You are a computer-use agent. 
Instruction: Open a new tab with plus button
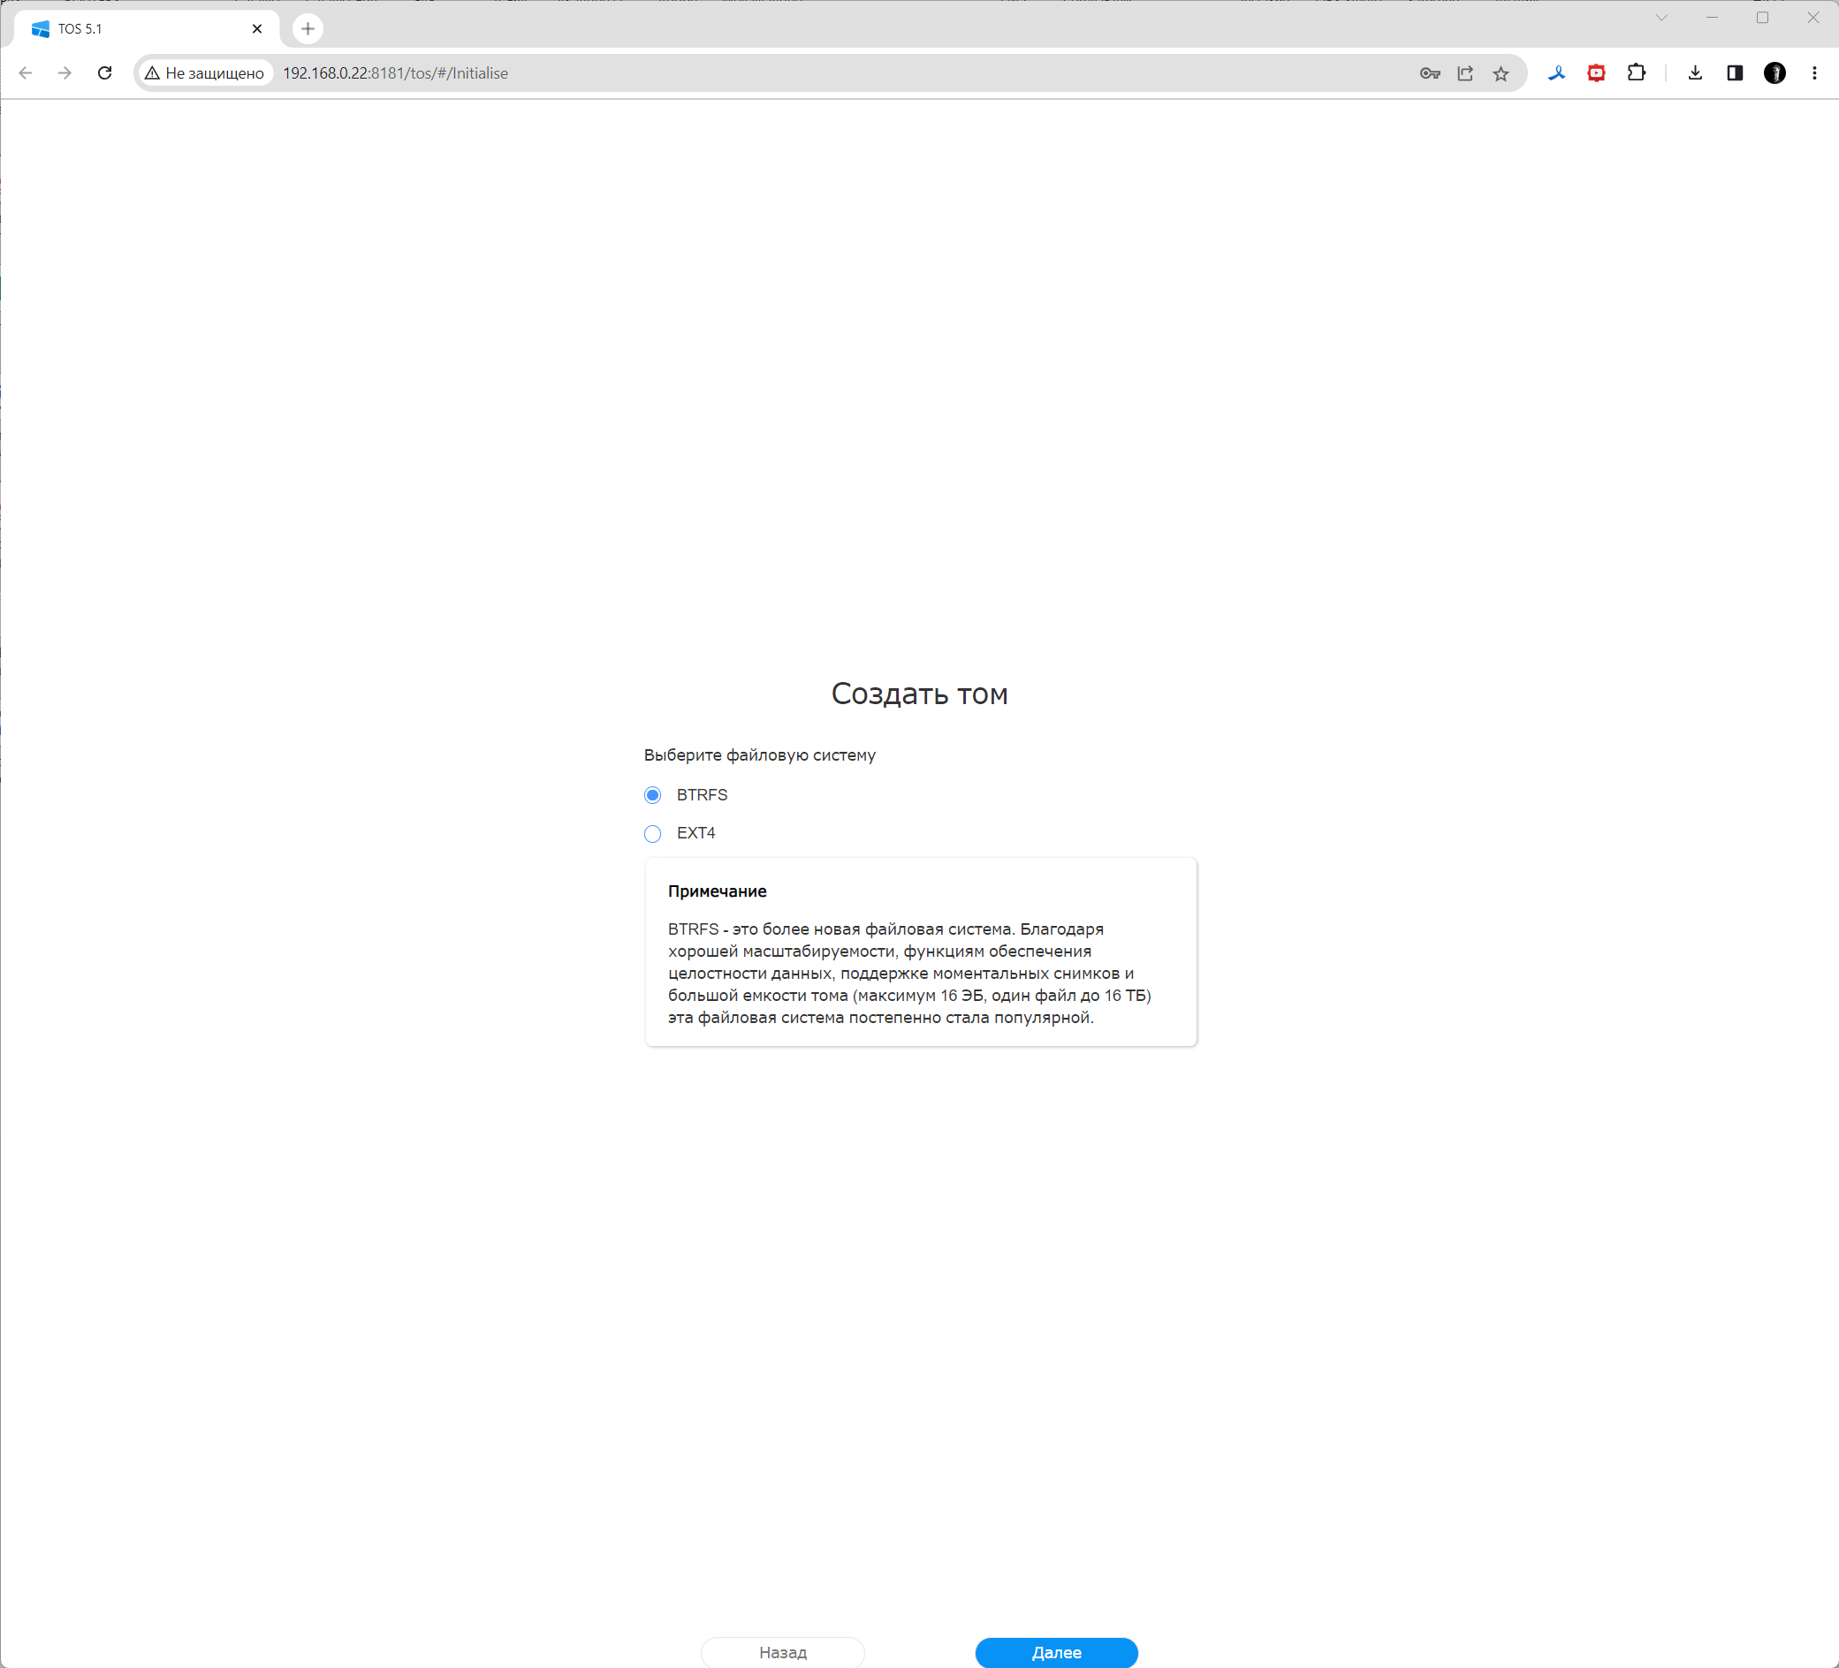pos(308,29)
